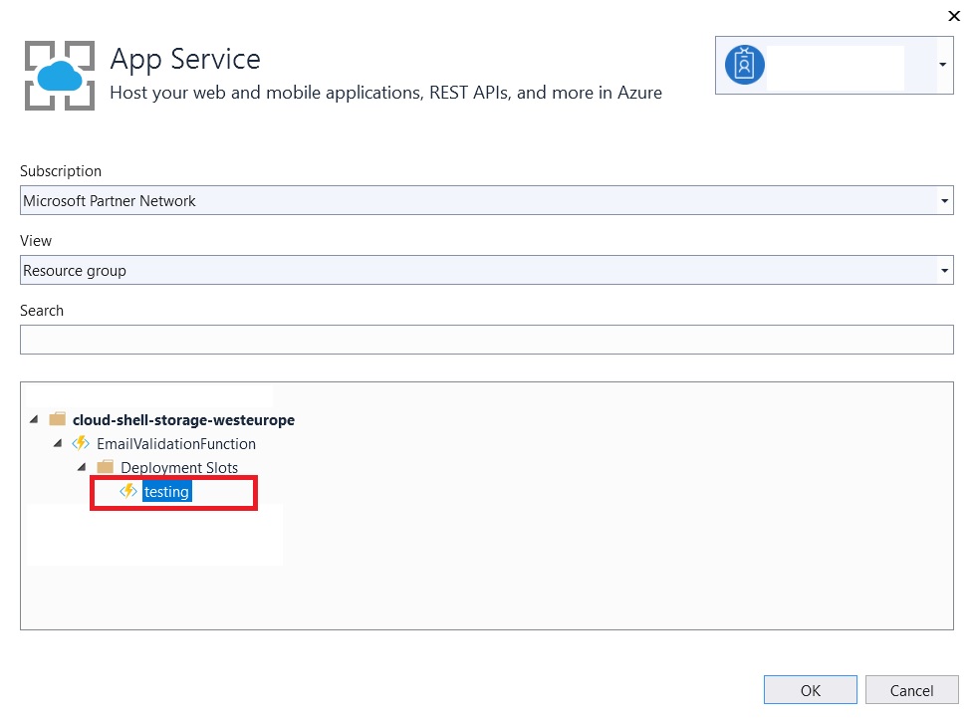Click the cloud-shell-storage-westeurope folder icon
This screenshot has height=721, width=975.
(57, 419)
